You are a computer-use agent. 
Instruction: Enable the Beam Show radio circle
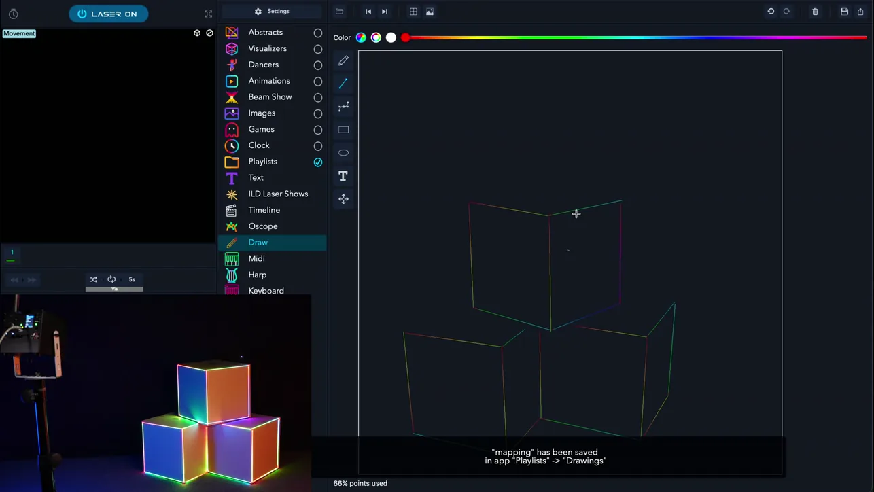click(318, 97)
